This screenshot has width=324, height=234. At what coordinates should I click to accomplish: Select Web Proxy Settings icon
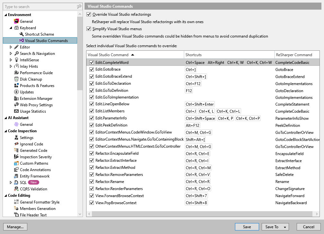[x=15, y=105]
